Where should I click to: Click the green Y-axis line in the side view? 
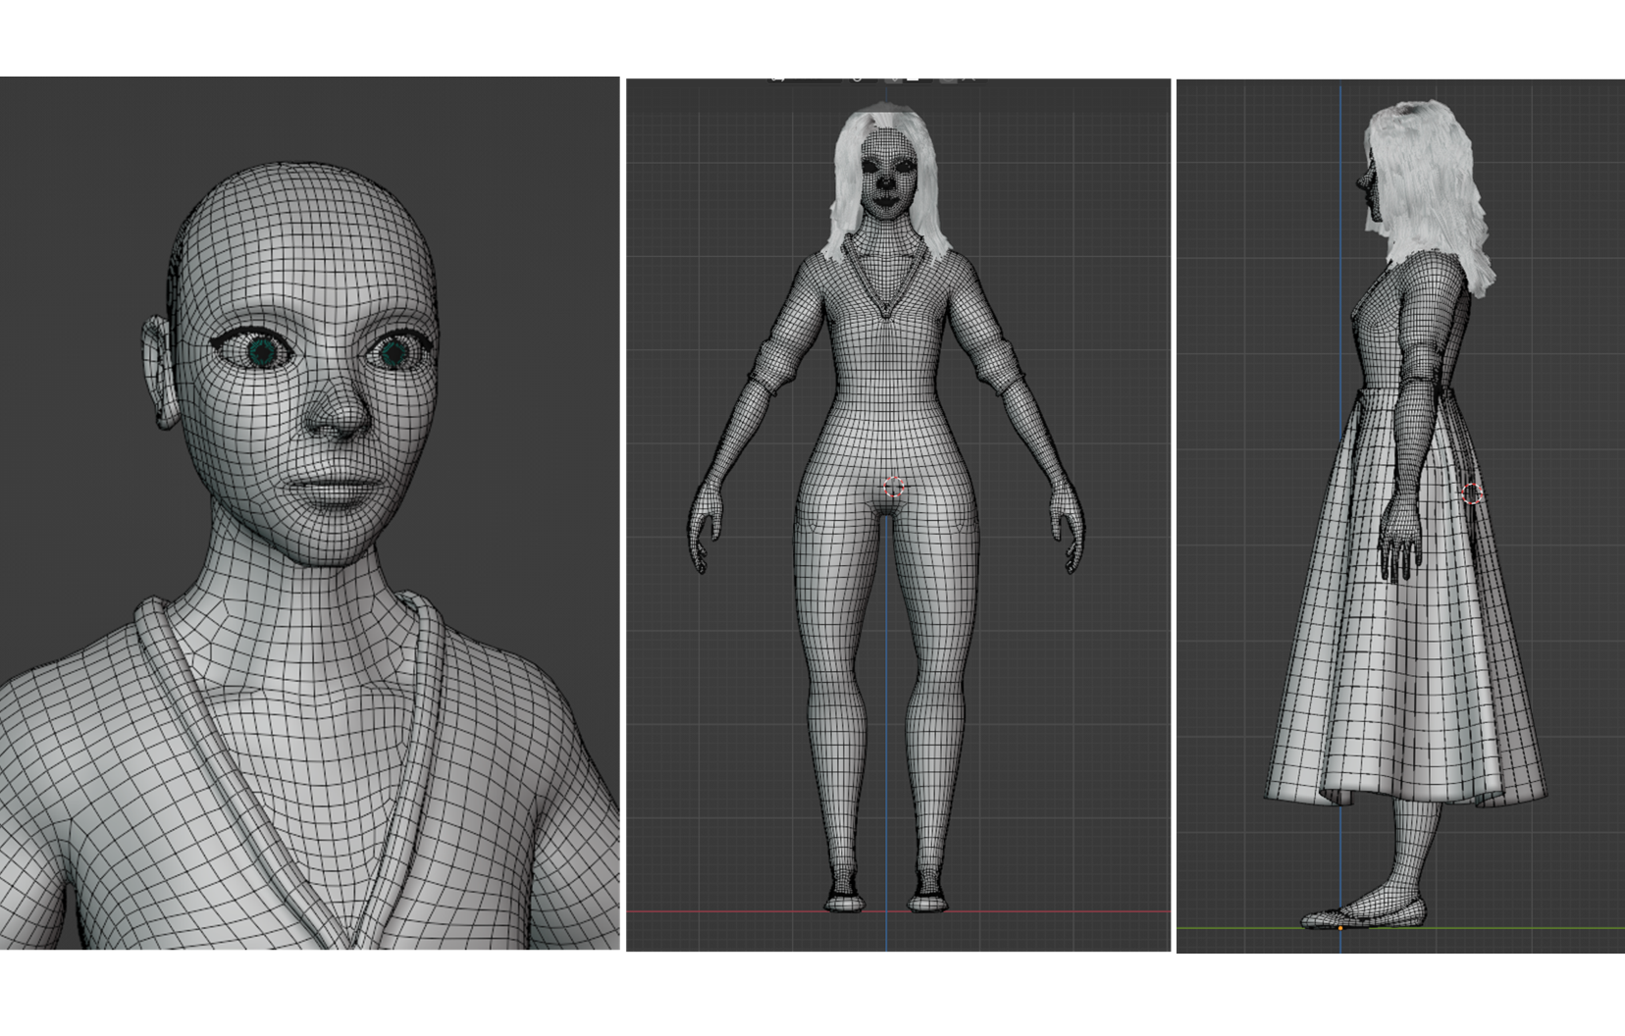[x=1521, y=927]
